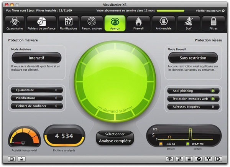The image size is (230, 167).
Task: Click the large green on-demand scanner orb
Action: coord(115,82)
